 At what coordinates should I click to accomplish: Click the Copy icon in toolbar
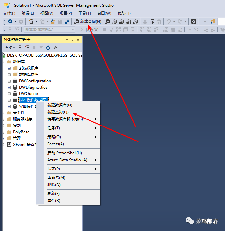(152, 22)
